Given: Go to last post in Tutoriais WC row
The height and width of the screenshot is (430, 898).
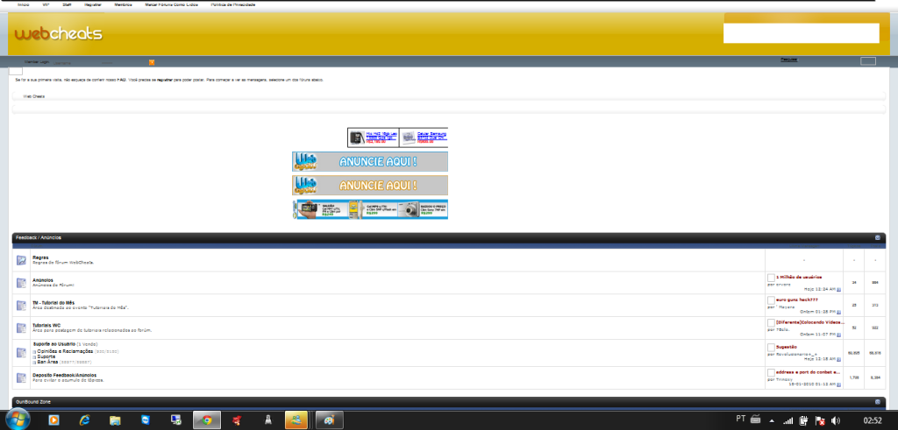Looking at the screenshot, I should (839, 335).
